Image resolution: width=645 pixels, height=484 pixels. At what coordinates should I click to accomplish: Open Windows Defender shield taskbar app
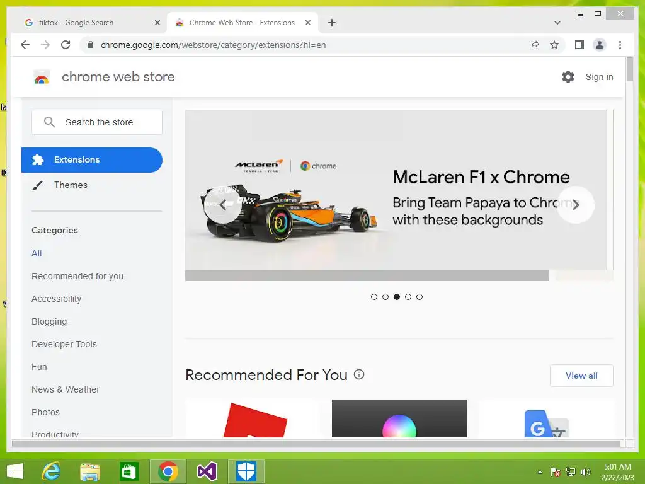tap(246, 471)
